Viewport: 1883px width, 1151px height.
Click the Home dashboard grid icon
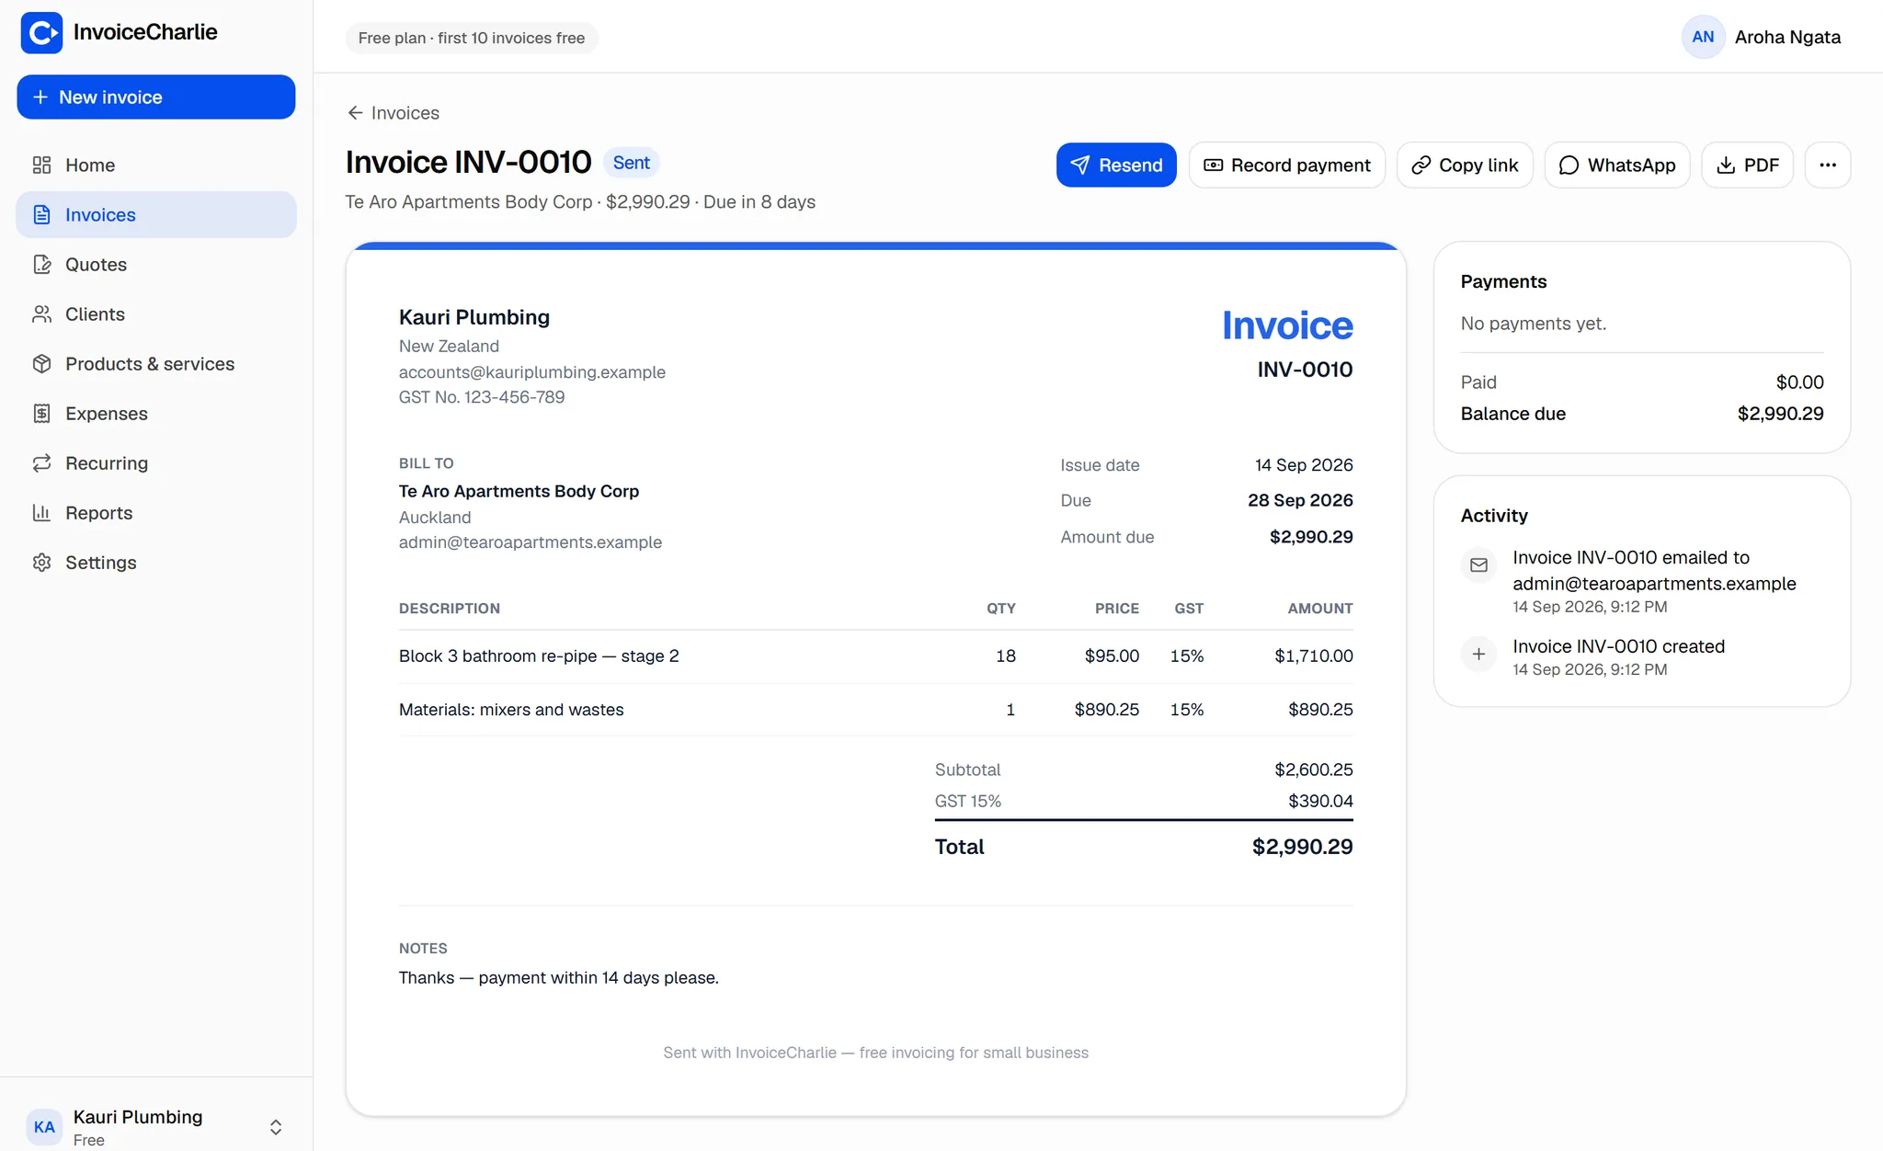click(41, 165)
